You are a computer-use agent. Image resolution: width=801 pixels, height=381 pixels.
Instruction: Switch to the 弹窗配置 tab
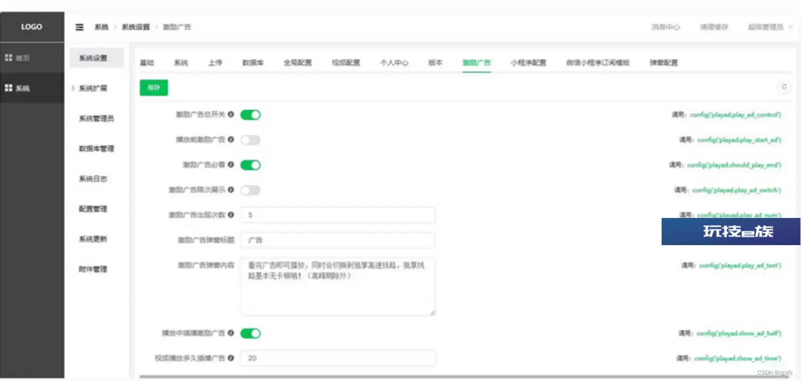[x=664, y=63]
